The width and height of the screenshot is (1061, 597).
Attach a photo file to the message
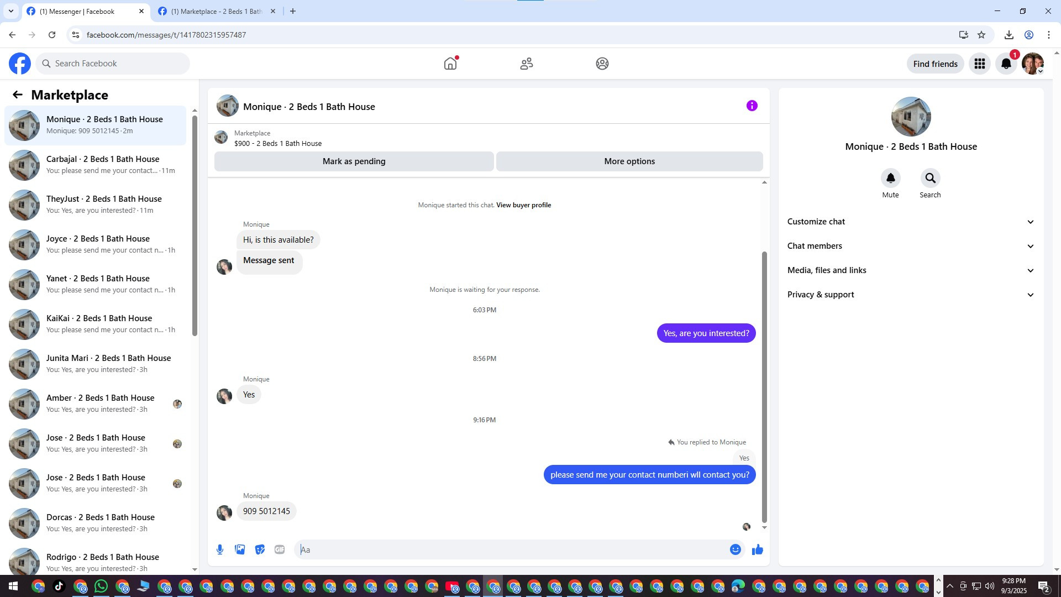coord(240,549)
